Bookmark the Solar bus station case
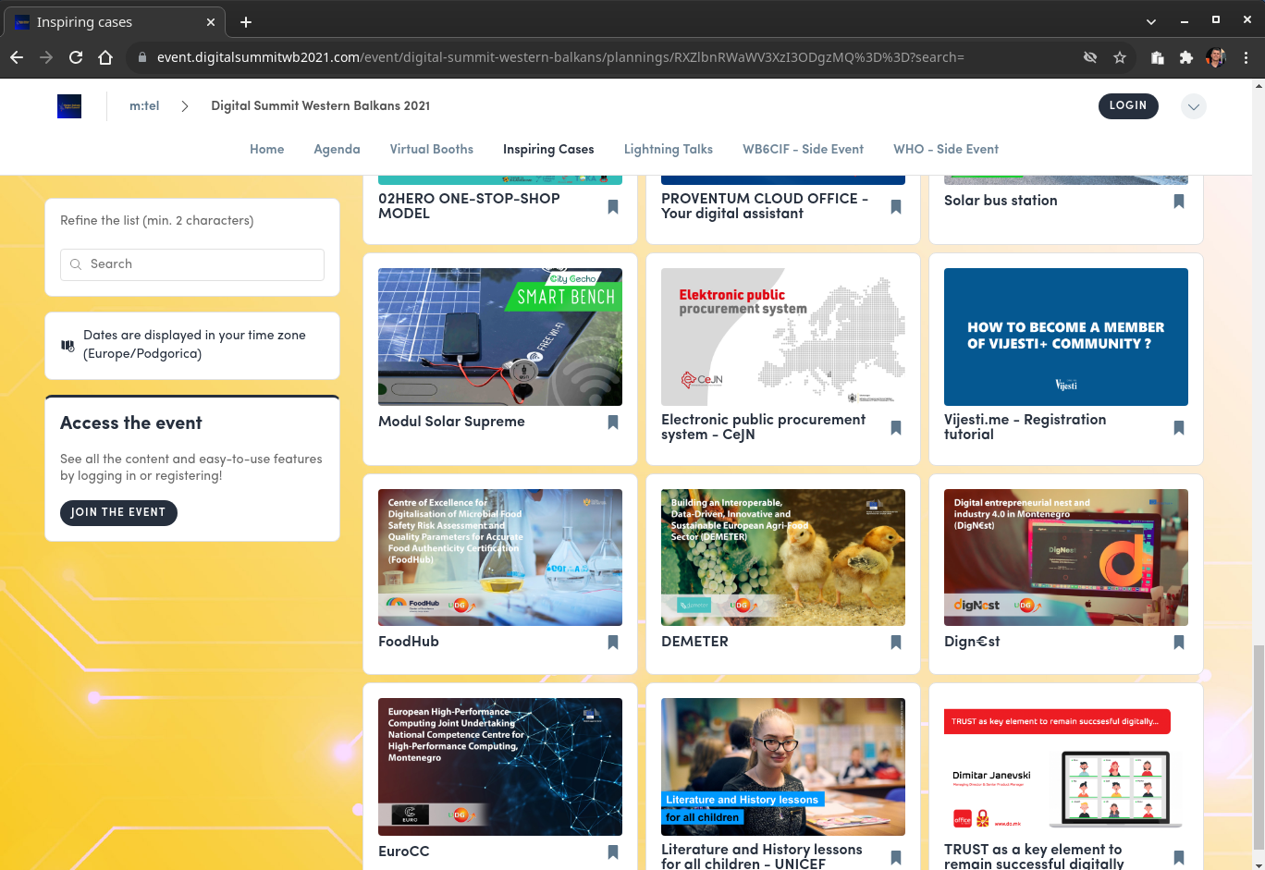 coord(1179,201)
